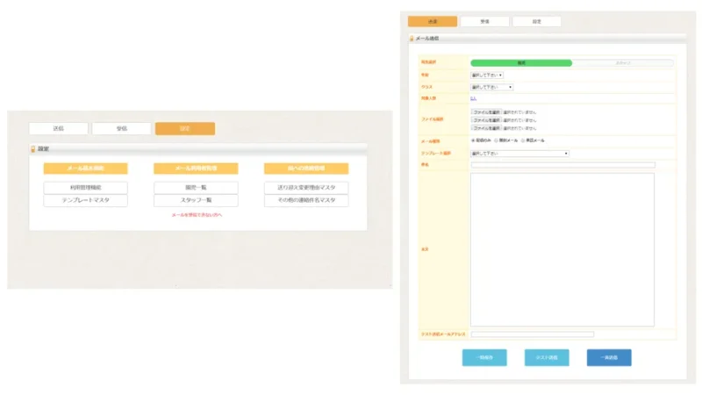The image size is (702, 395).
Task: Switch recipient toggle to the grey スタッフ side
Action: pyautogui.click(x=623, y=63)
